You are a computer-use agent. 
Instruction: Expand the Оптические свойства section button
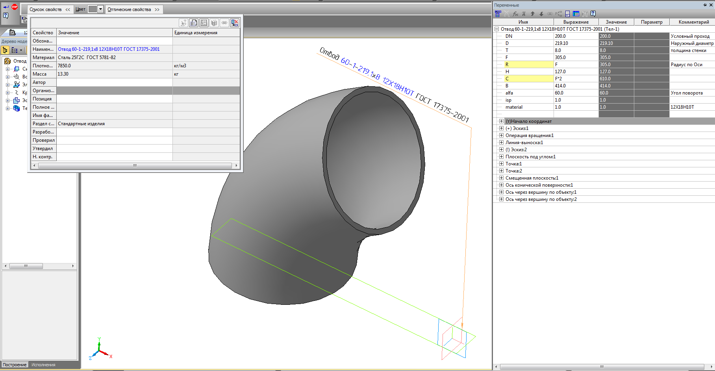tap(134, 9)
